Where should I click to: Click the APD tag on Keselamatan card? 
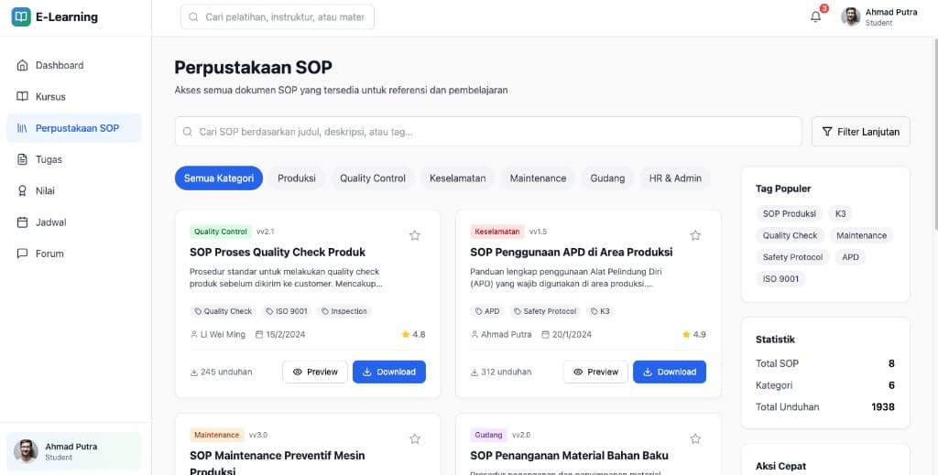[487, 311]
